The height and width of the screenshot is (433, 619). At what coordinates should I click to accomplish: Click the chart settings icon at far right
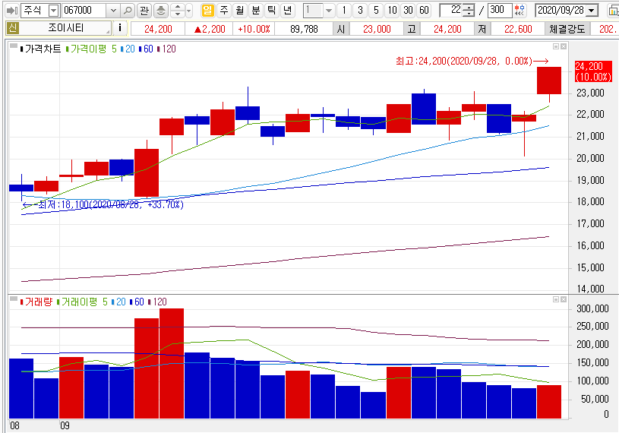pyautogui.click(x=614, y=11)
